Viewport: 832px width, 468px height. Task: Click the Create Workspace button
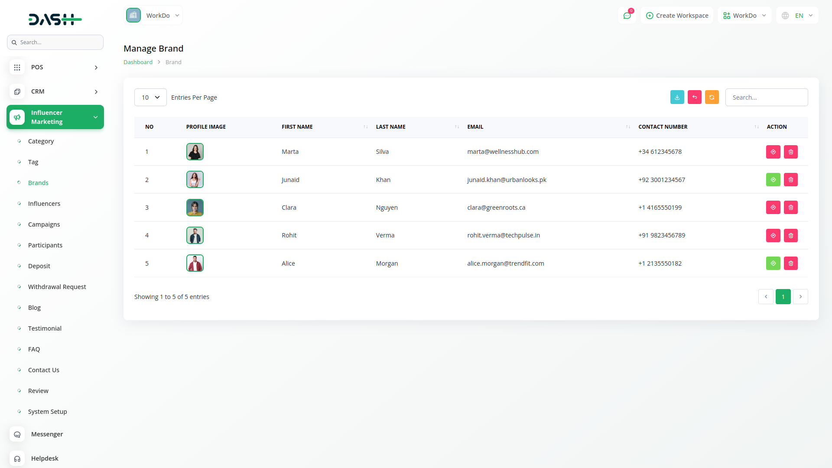coord(677,16)
